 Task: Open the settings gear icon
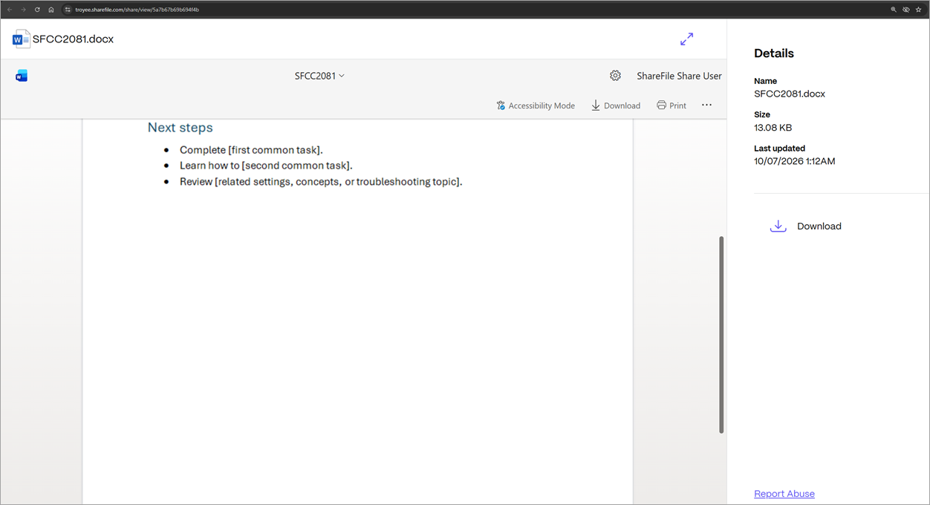click(x=615, y=76)
